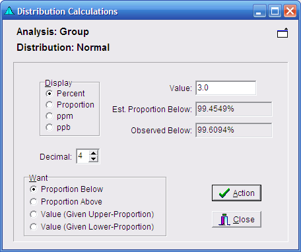This screenshot has width=301, height=252.
Task: Increase Decimal places with up arrow
Action: (x=94, y=153)
